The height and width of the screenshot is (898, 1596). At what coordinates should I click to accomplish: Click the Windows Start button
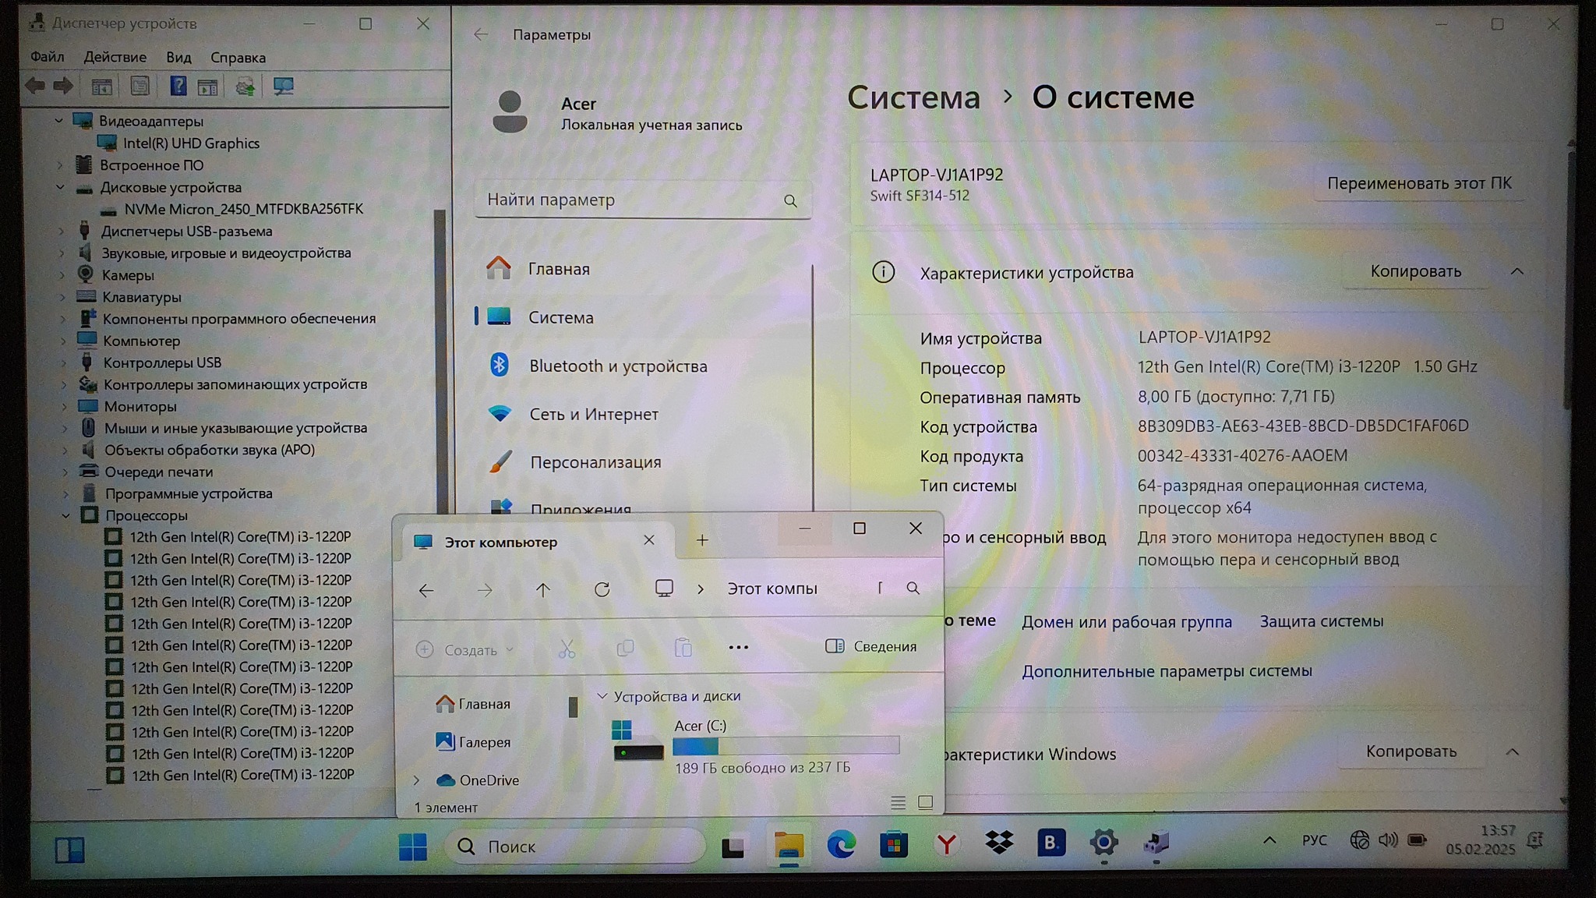click(412, 847)
